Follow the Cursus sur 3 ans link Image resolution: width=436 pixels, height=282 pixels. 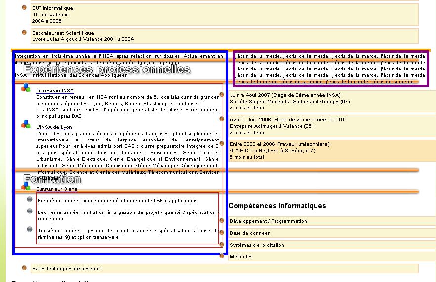click(x=56, y=189)
